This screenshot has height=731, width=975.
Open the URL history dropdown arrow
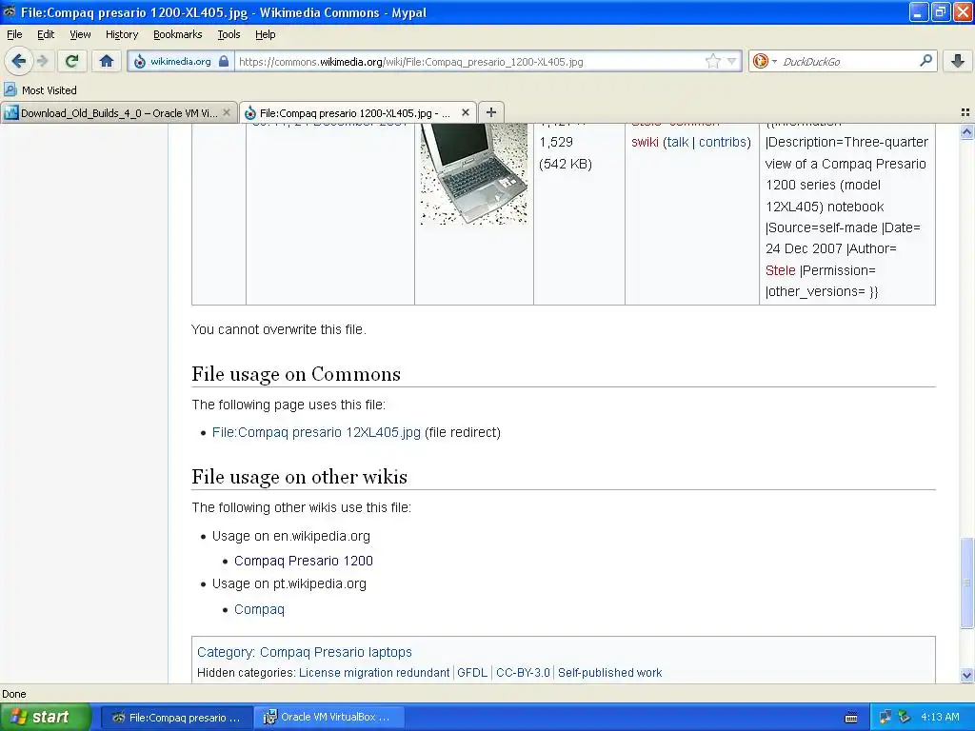pyautogui.click(x=732, y=62)
